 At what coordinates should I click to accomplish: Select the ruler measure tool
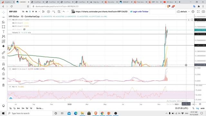coord(4,53)
